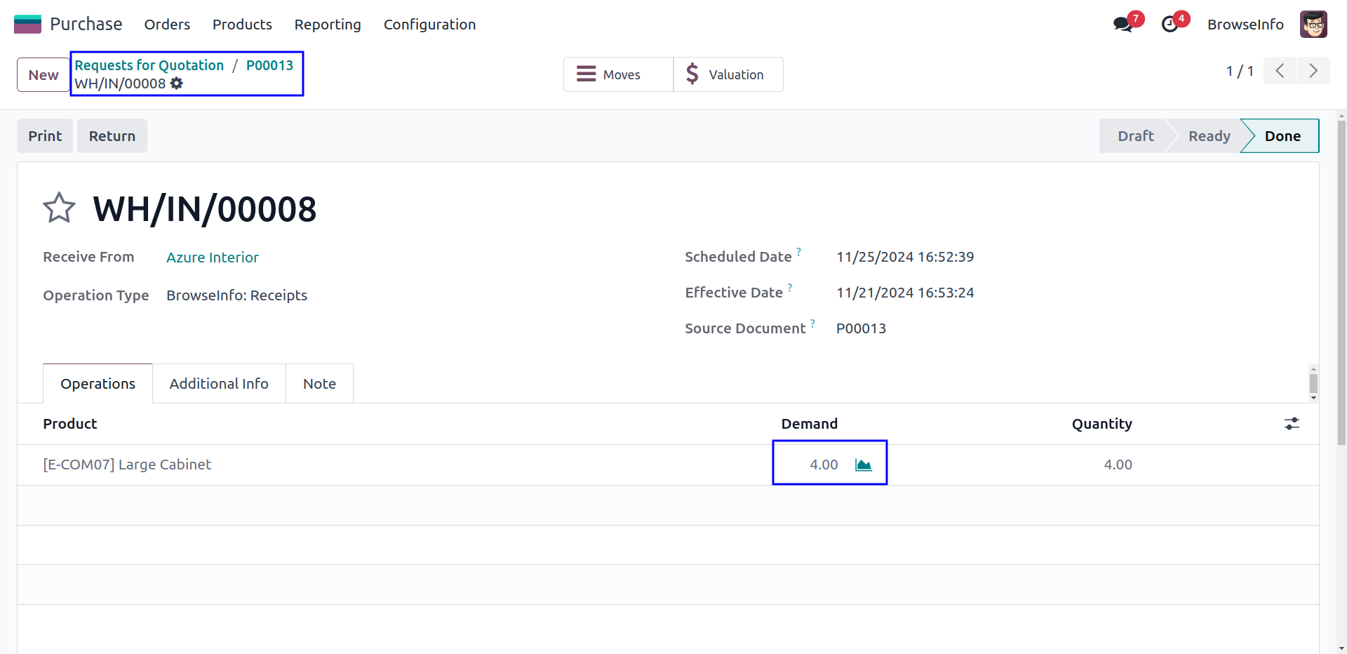Screen dimensions: 1347x654
Task: Click the user avatar picture
Action: [1313, 25]
